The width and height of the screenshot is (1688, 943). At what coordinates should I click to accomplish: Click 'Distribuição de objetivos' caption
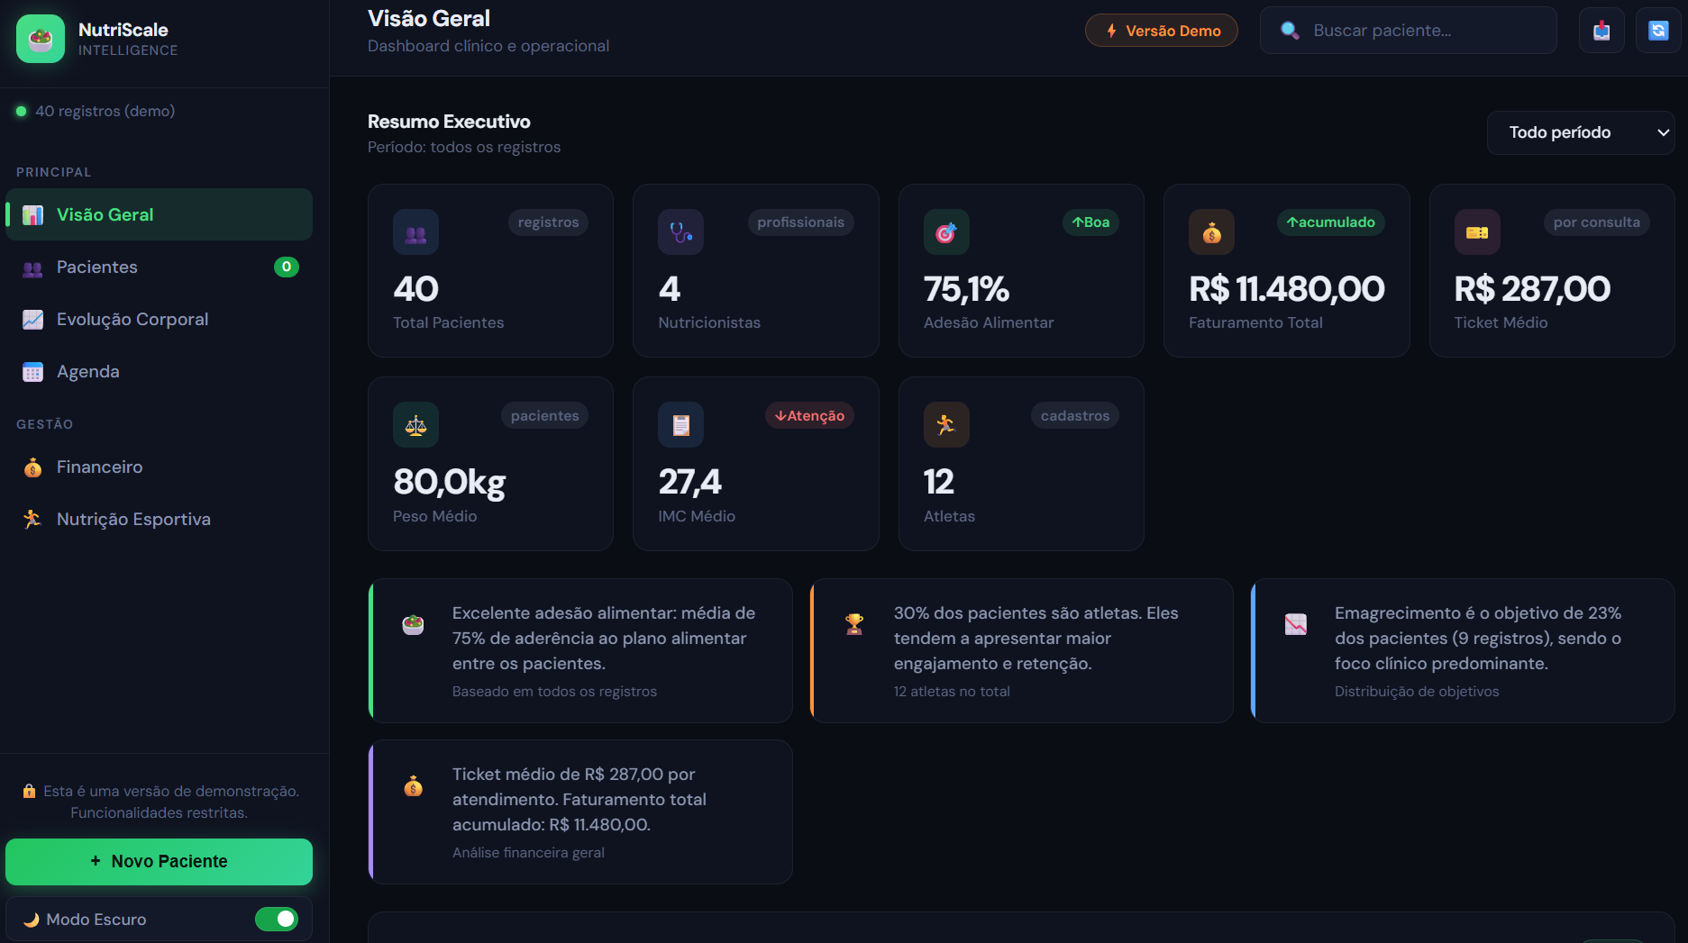pyautogui.click(x=1417, y=692)
